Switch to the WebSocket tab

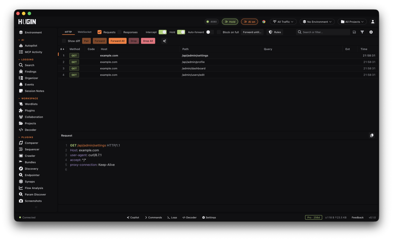pos(85,32)
